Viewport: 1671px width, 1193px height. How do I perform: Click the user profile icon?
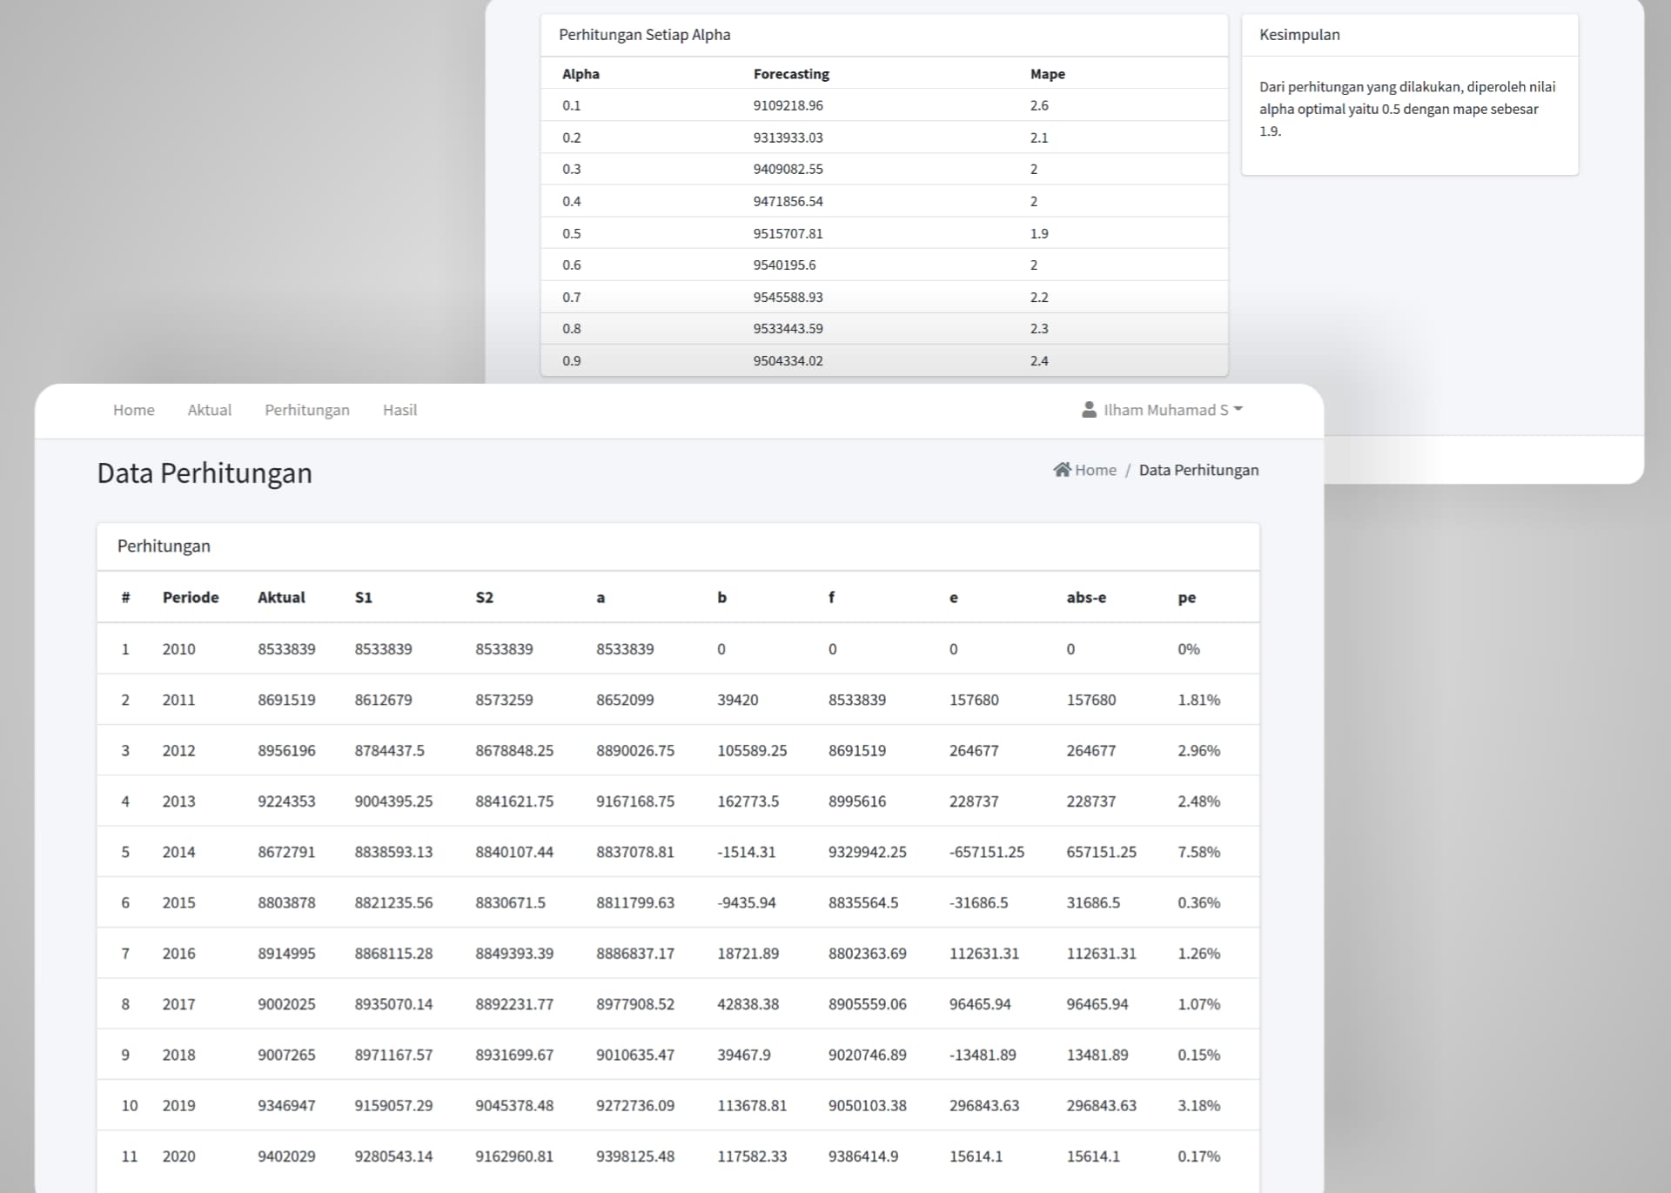[x=1088, y=410]
